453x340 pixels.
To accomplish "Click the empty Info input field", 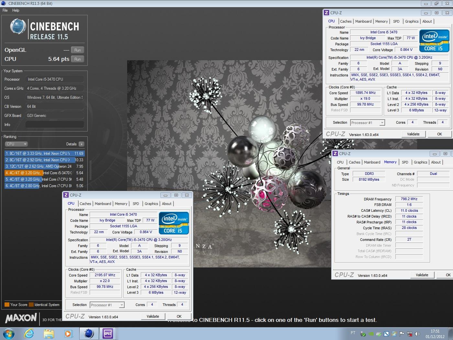I will click(x=55, y=125).
